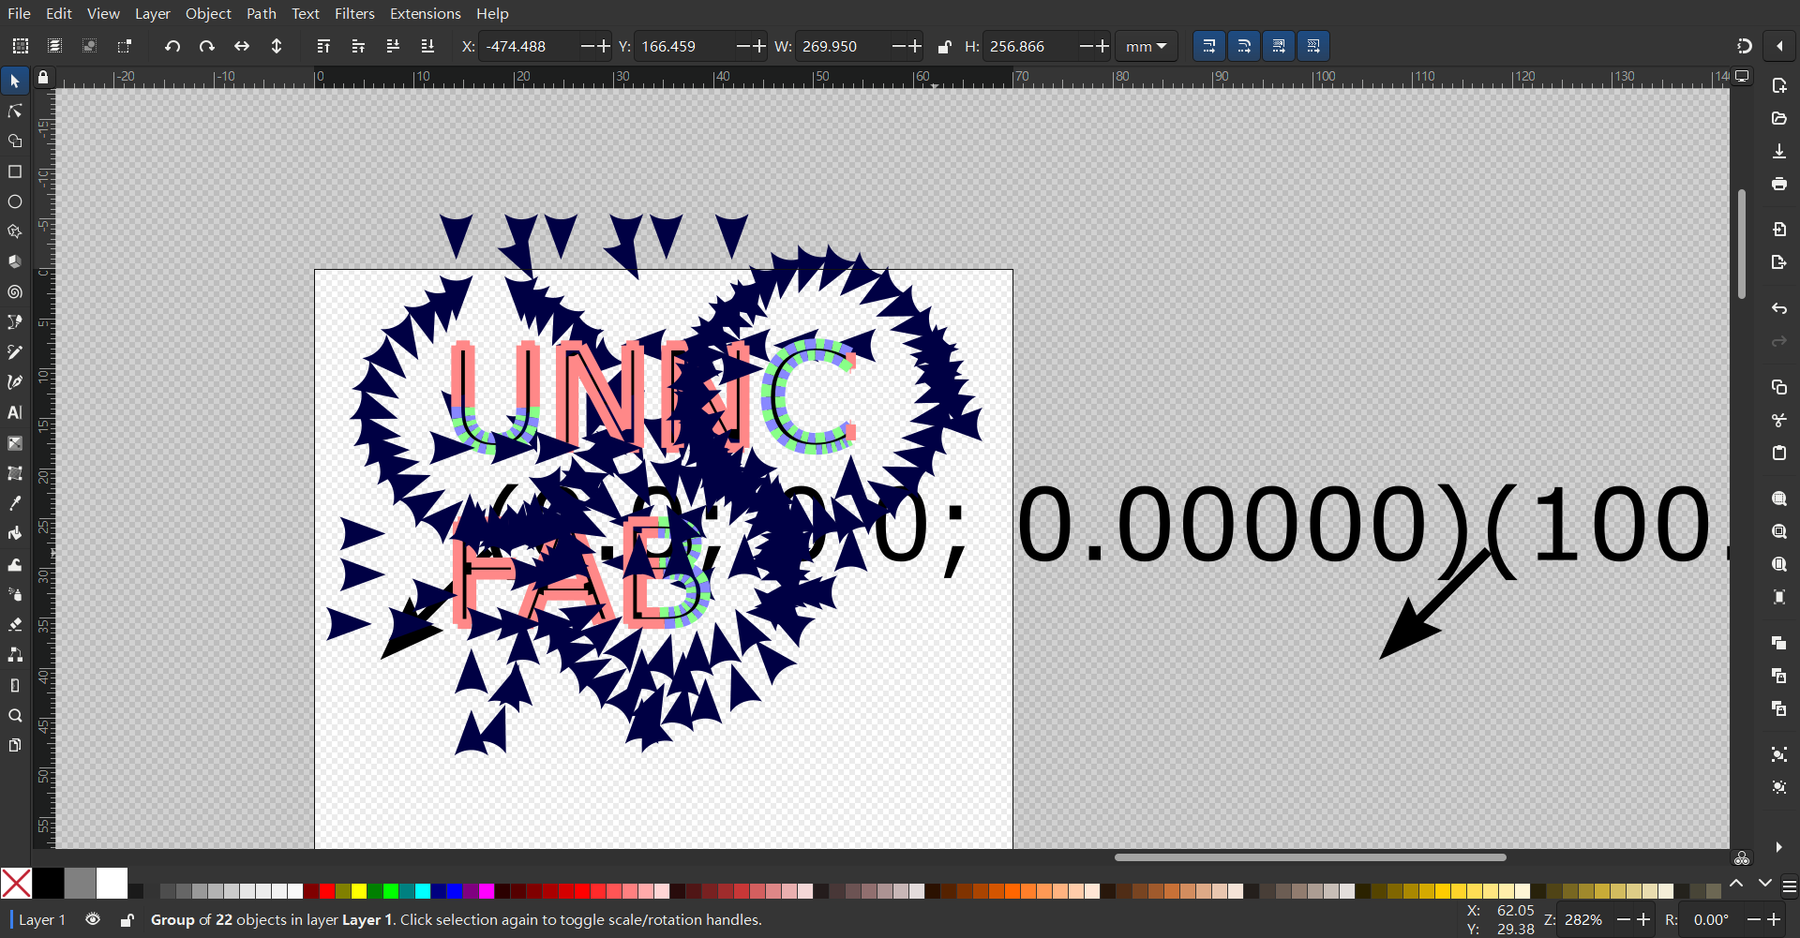1800x938 pixels.
Task: Lower selection to bottom
Action: (427, 46)
